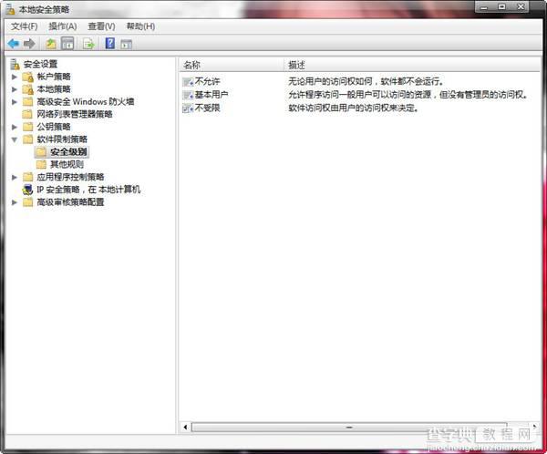547x454 pixels.
Task: Select the 不允许 list entry
Action: (207, 82)
